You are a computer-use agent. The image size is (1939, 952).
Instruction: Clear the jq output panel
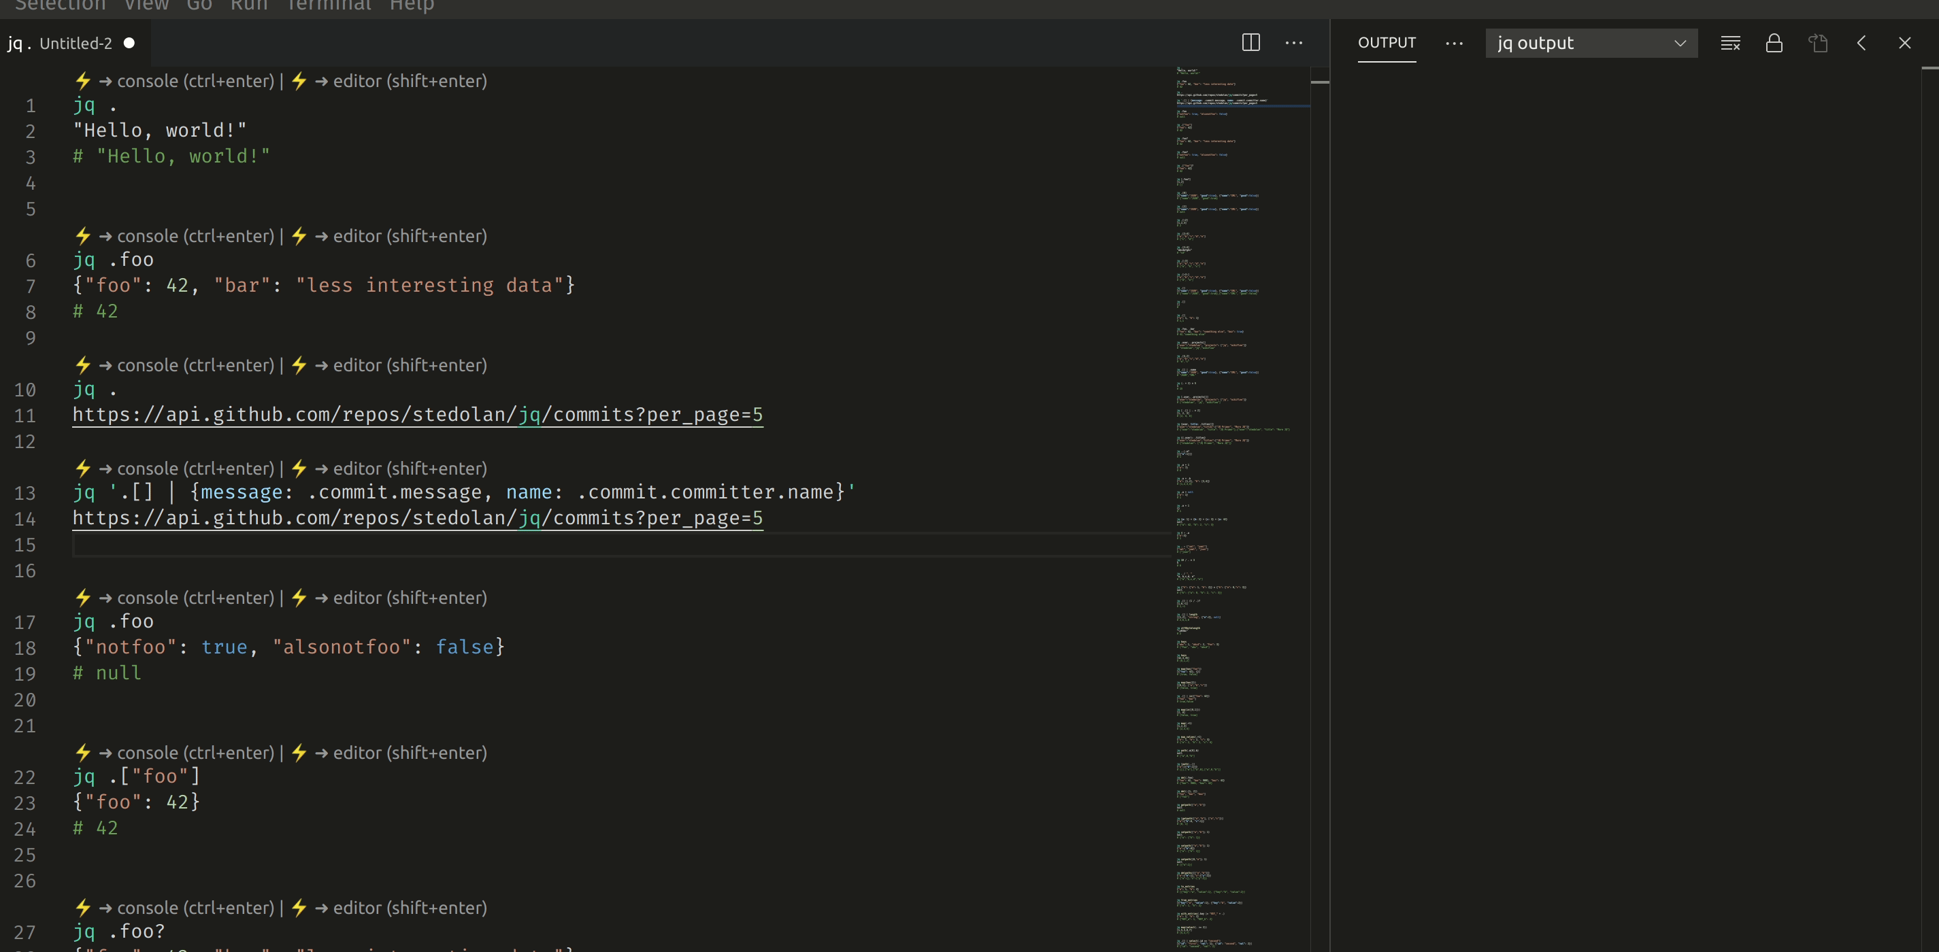coord(1729,43)
